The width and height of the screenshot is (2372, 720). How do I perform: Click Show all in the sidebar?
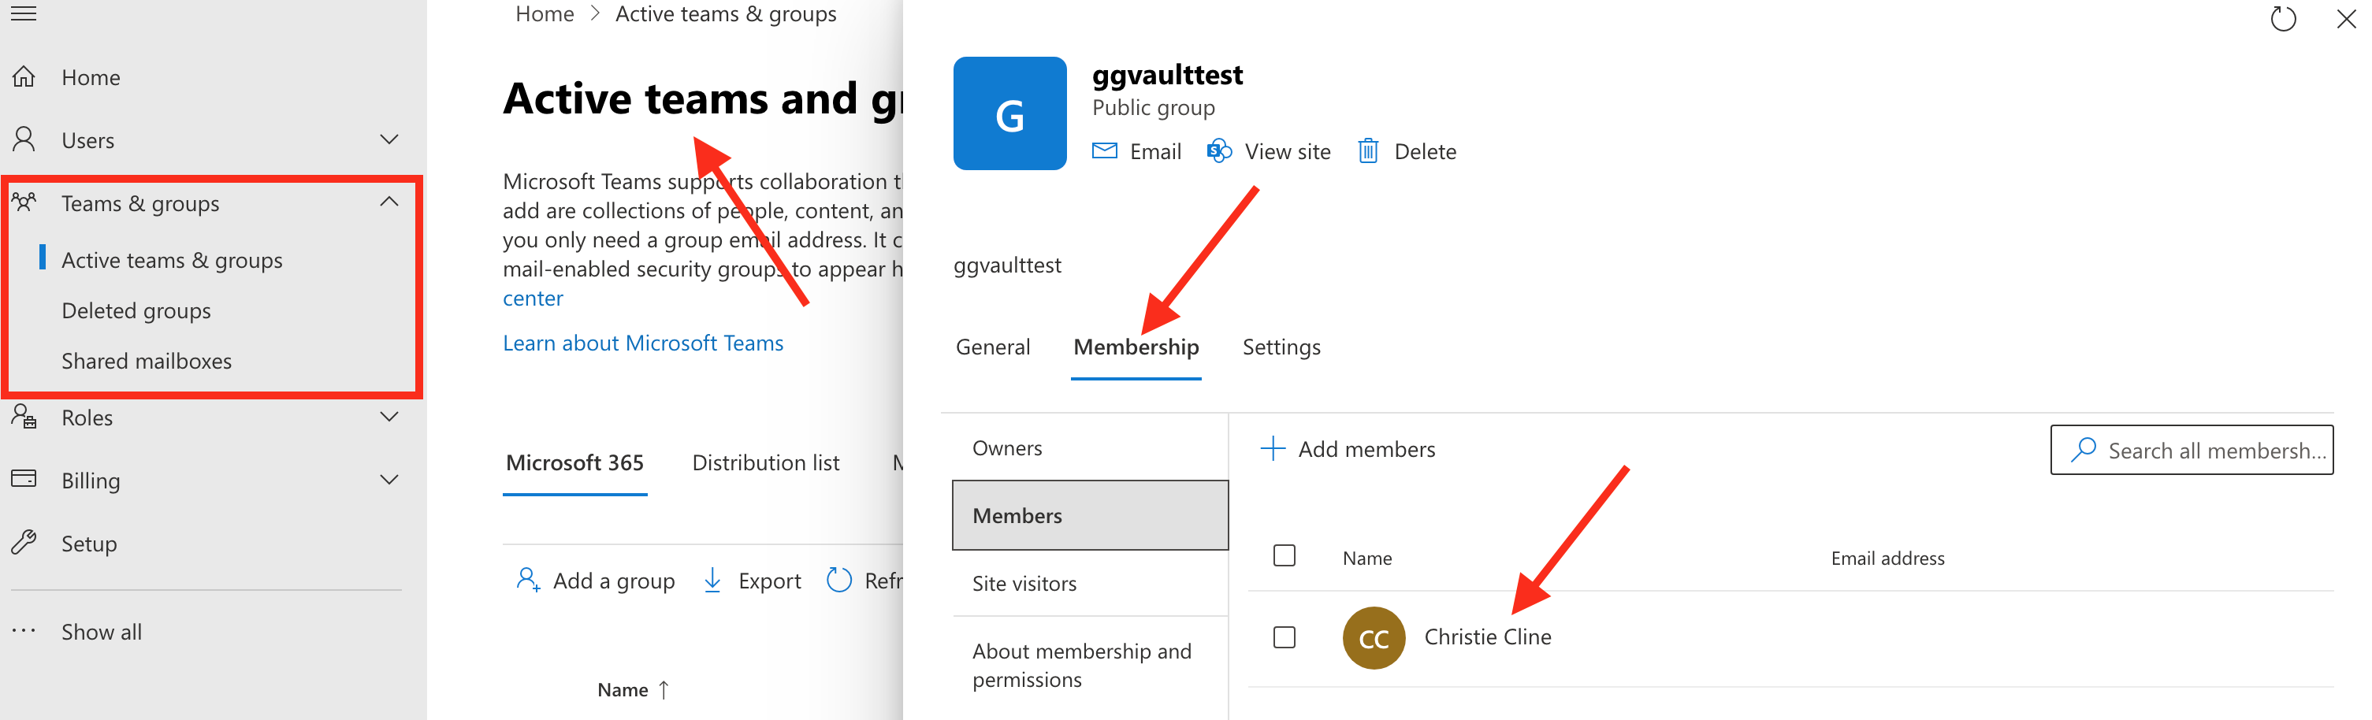pyautogui.click(x=102, y=632)
